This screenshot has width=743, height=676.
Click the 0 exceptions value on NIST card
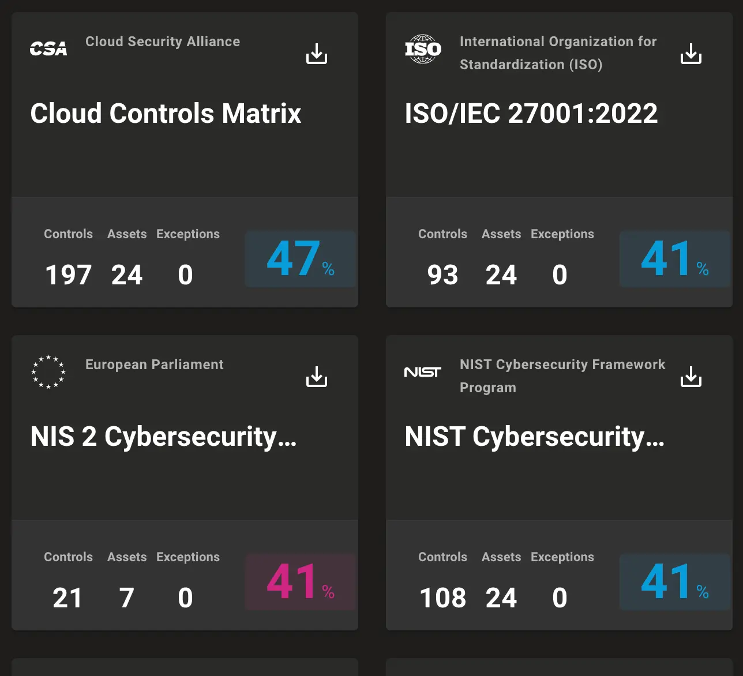click(x=560, y=598)
